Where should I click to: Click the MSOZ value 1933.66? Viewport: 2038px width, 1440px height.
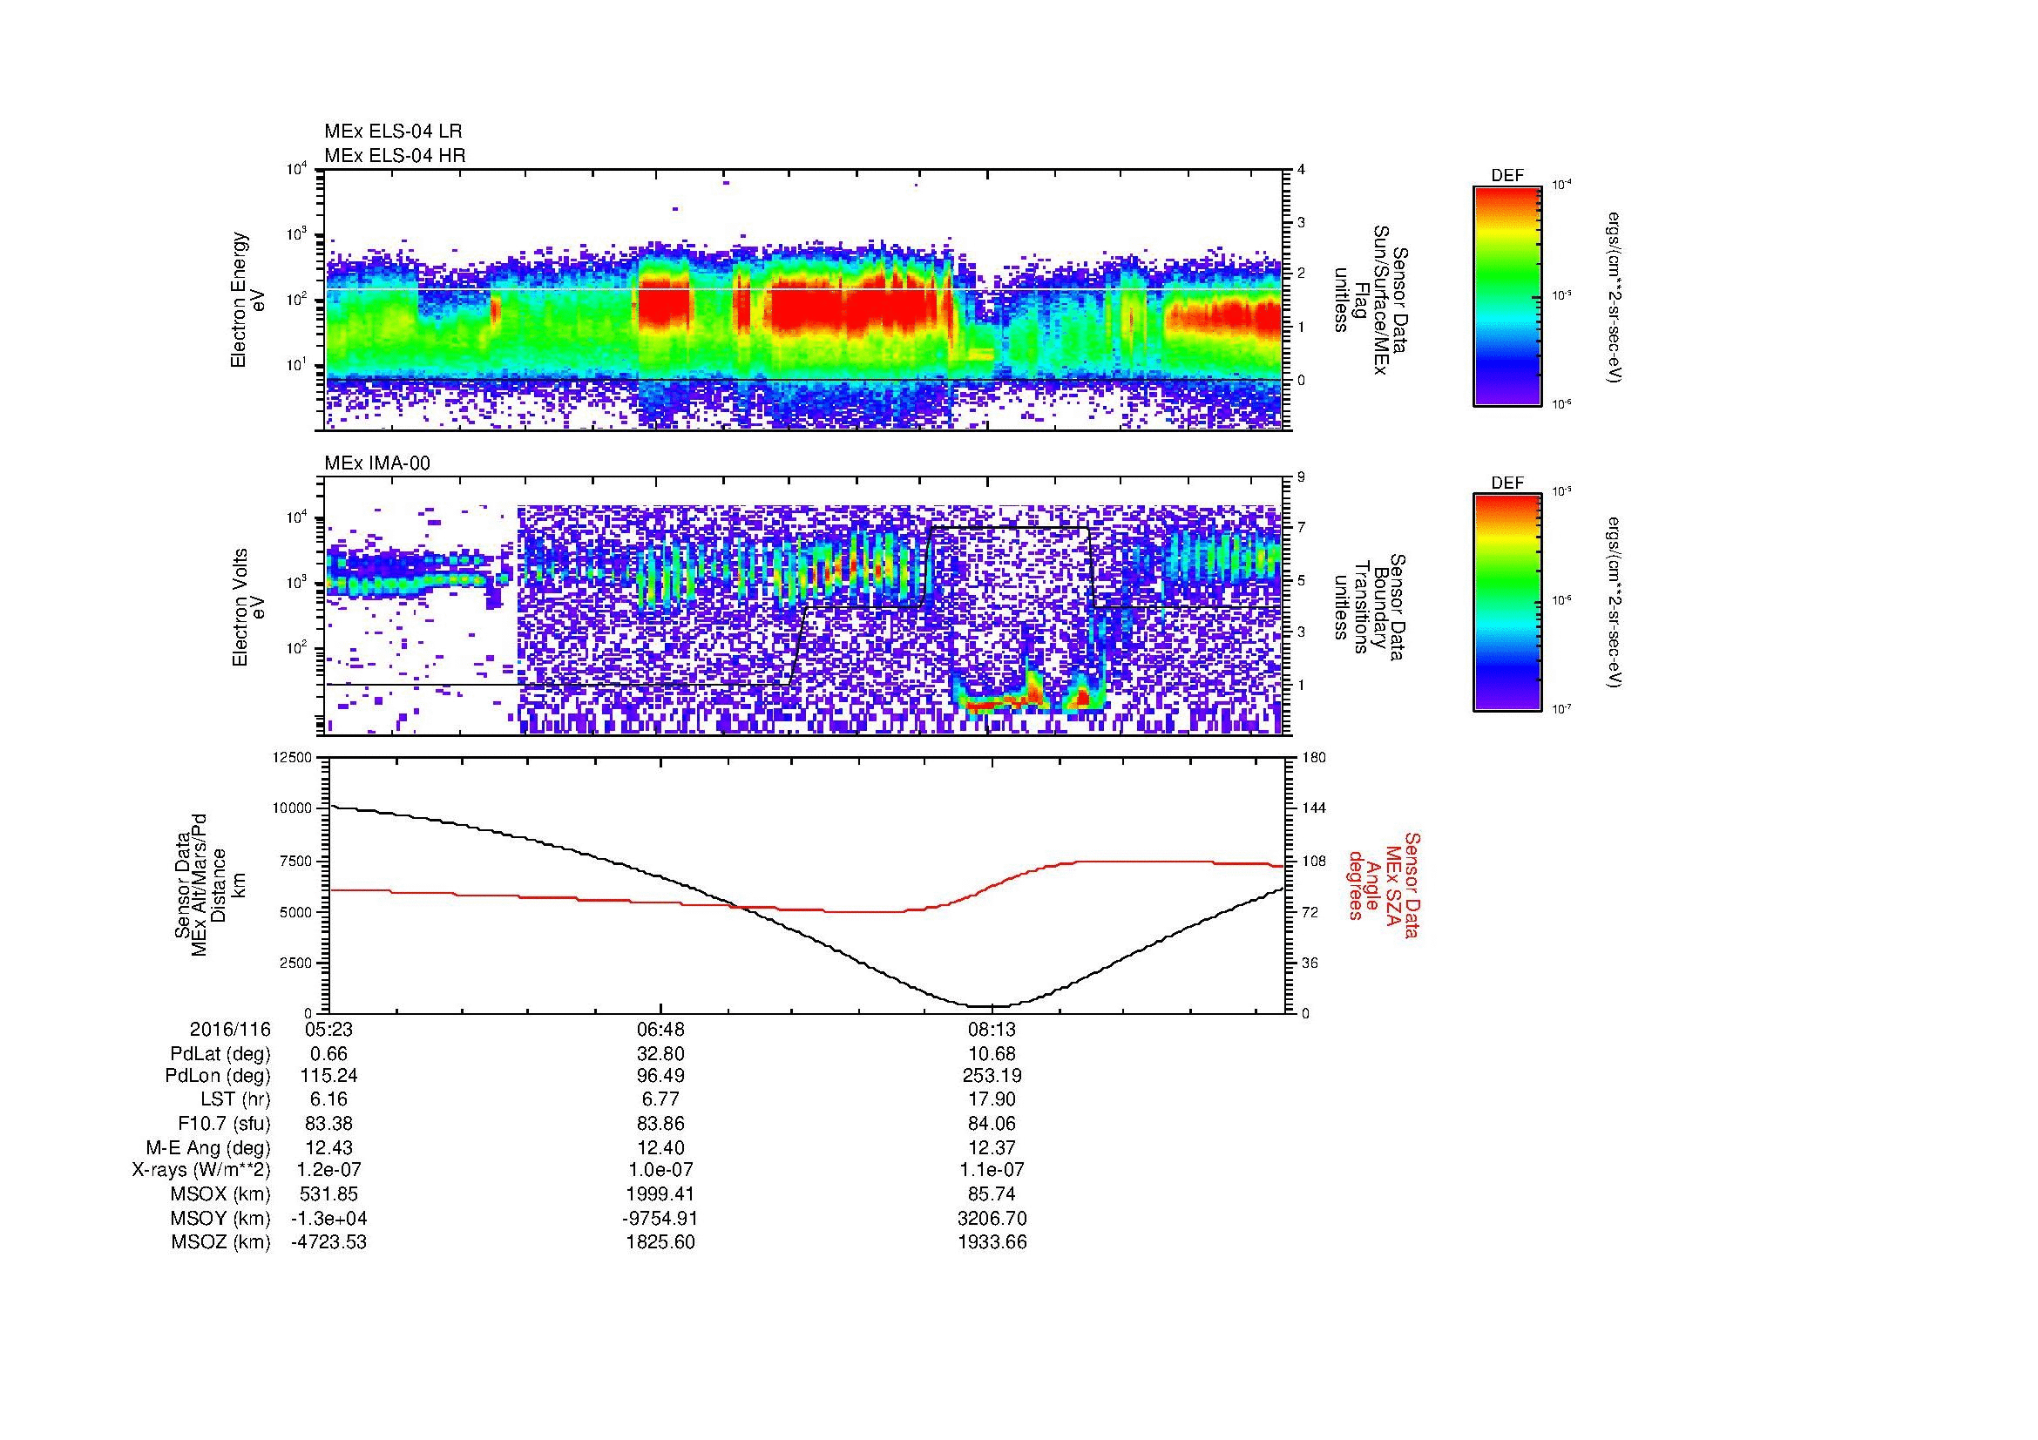point(992,1242)
